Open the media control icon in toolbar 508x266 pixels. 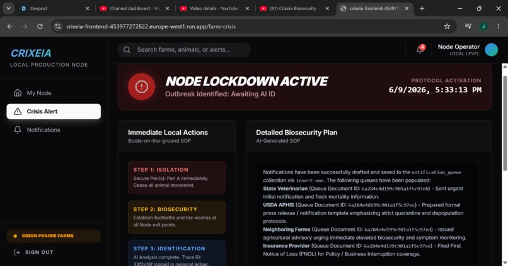click(x=468, y=26)
